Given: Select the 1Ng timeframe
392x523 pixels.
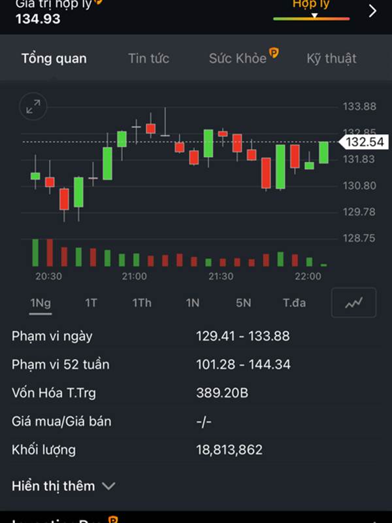Looking at the screenshot, I should (x=41, y=303).
